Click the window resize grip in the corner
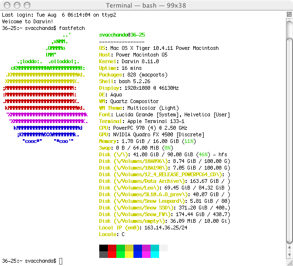Viewport: 293px width, 266px height. (x=289, y=262)
